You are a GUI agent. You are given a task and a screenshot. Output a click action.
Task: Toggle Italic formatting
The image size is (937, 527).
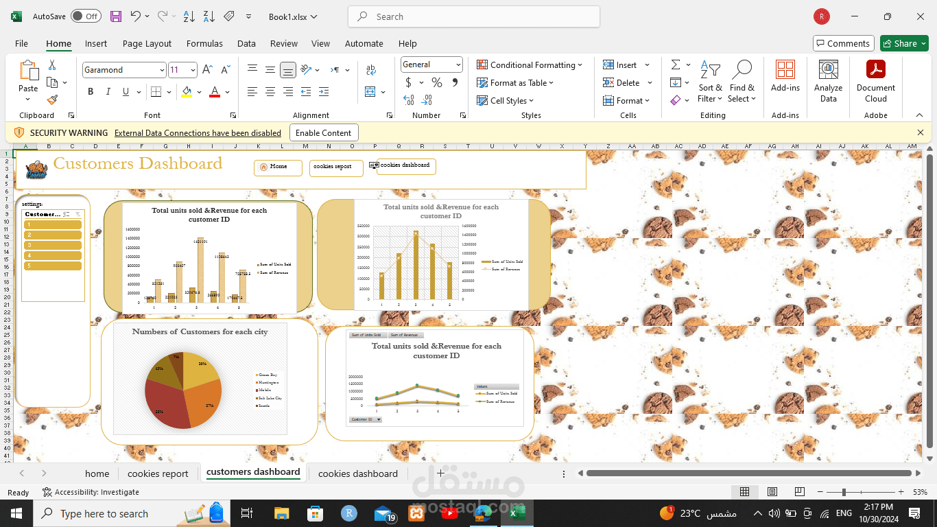coord(108,92)
